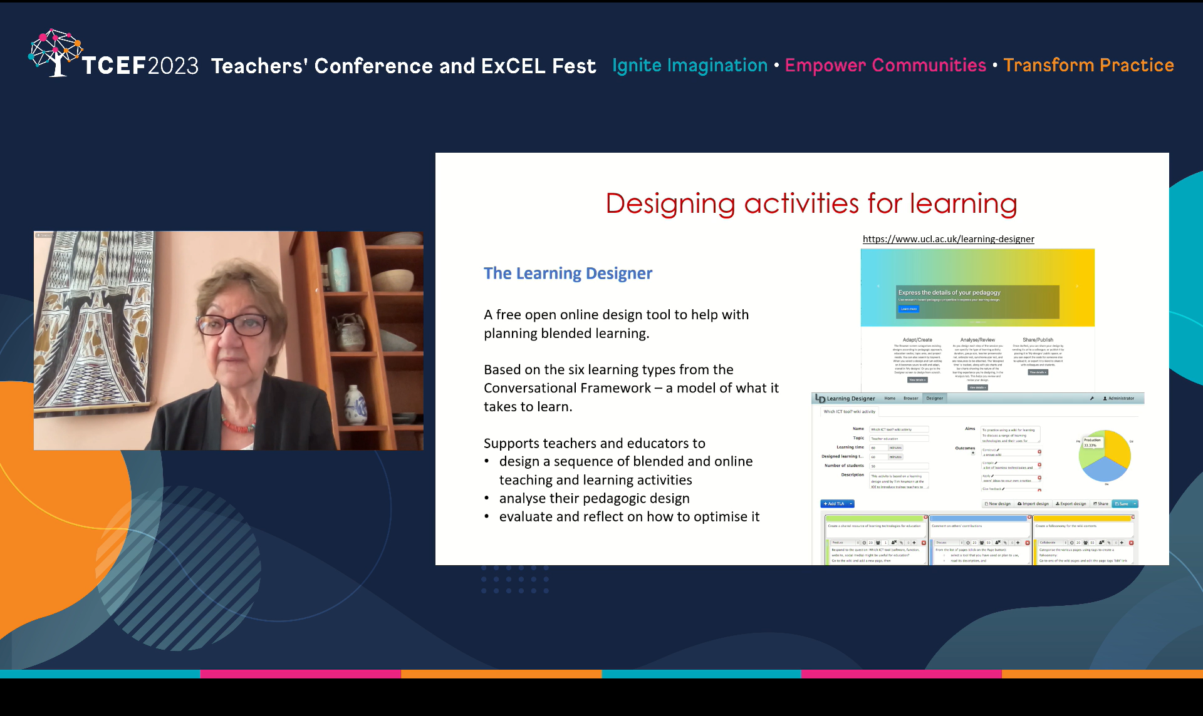The height and width of the screenshot is (716, 1203).
Task: Click the plus icon to add an Outcome
Action: [972, 453]
